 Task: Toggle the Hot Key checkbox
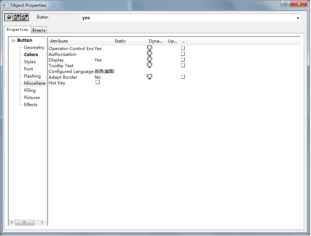pos(97,82)
